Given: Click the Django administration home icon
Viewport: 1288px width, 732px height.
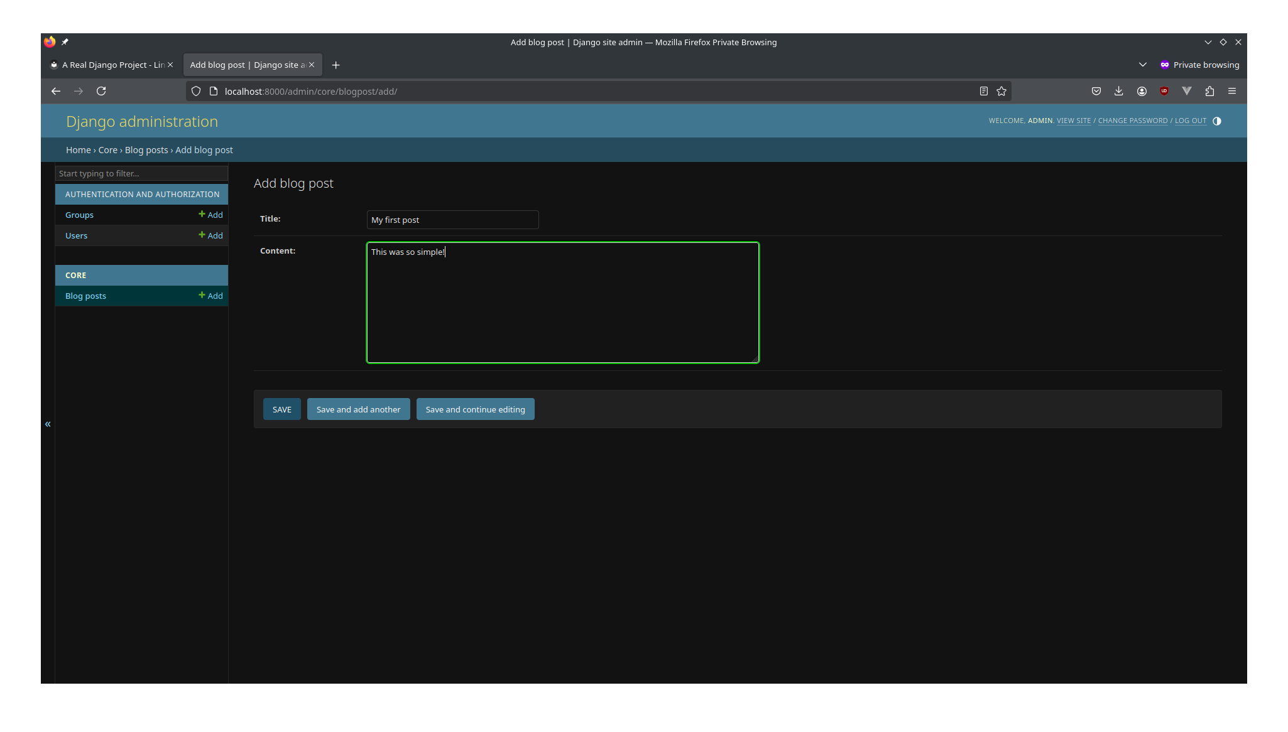Looking at the screenshot, I should (143, 121).
